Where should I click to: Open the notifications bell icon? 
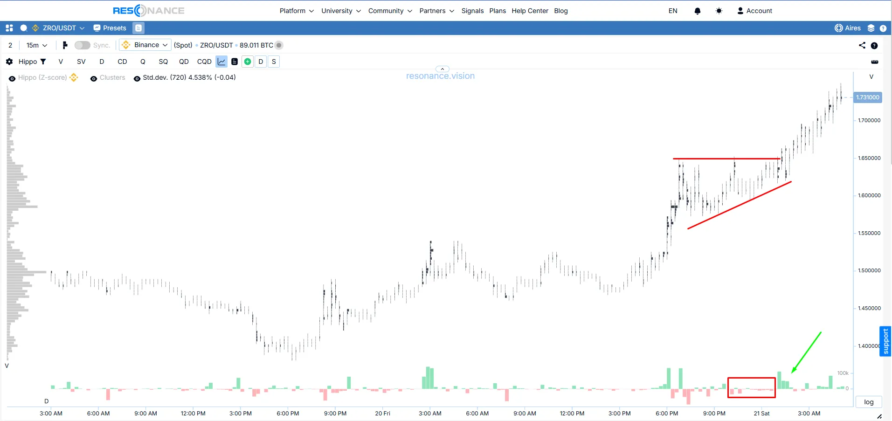point(698,11)
